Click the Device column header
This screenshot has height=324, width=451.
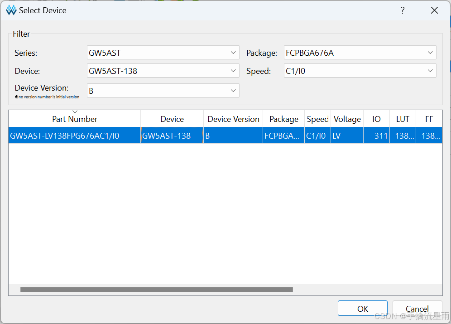[172, 119]
